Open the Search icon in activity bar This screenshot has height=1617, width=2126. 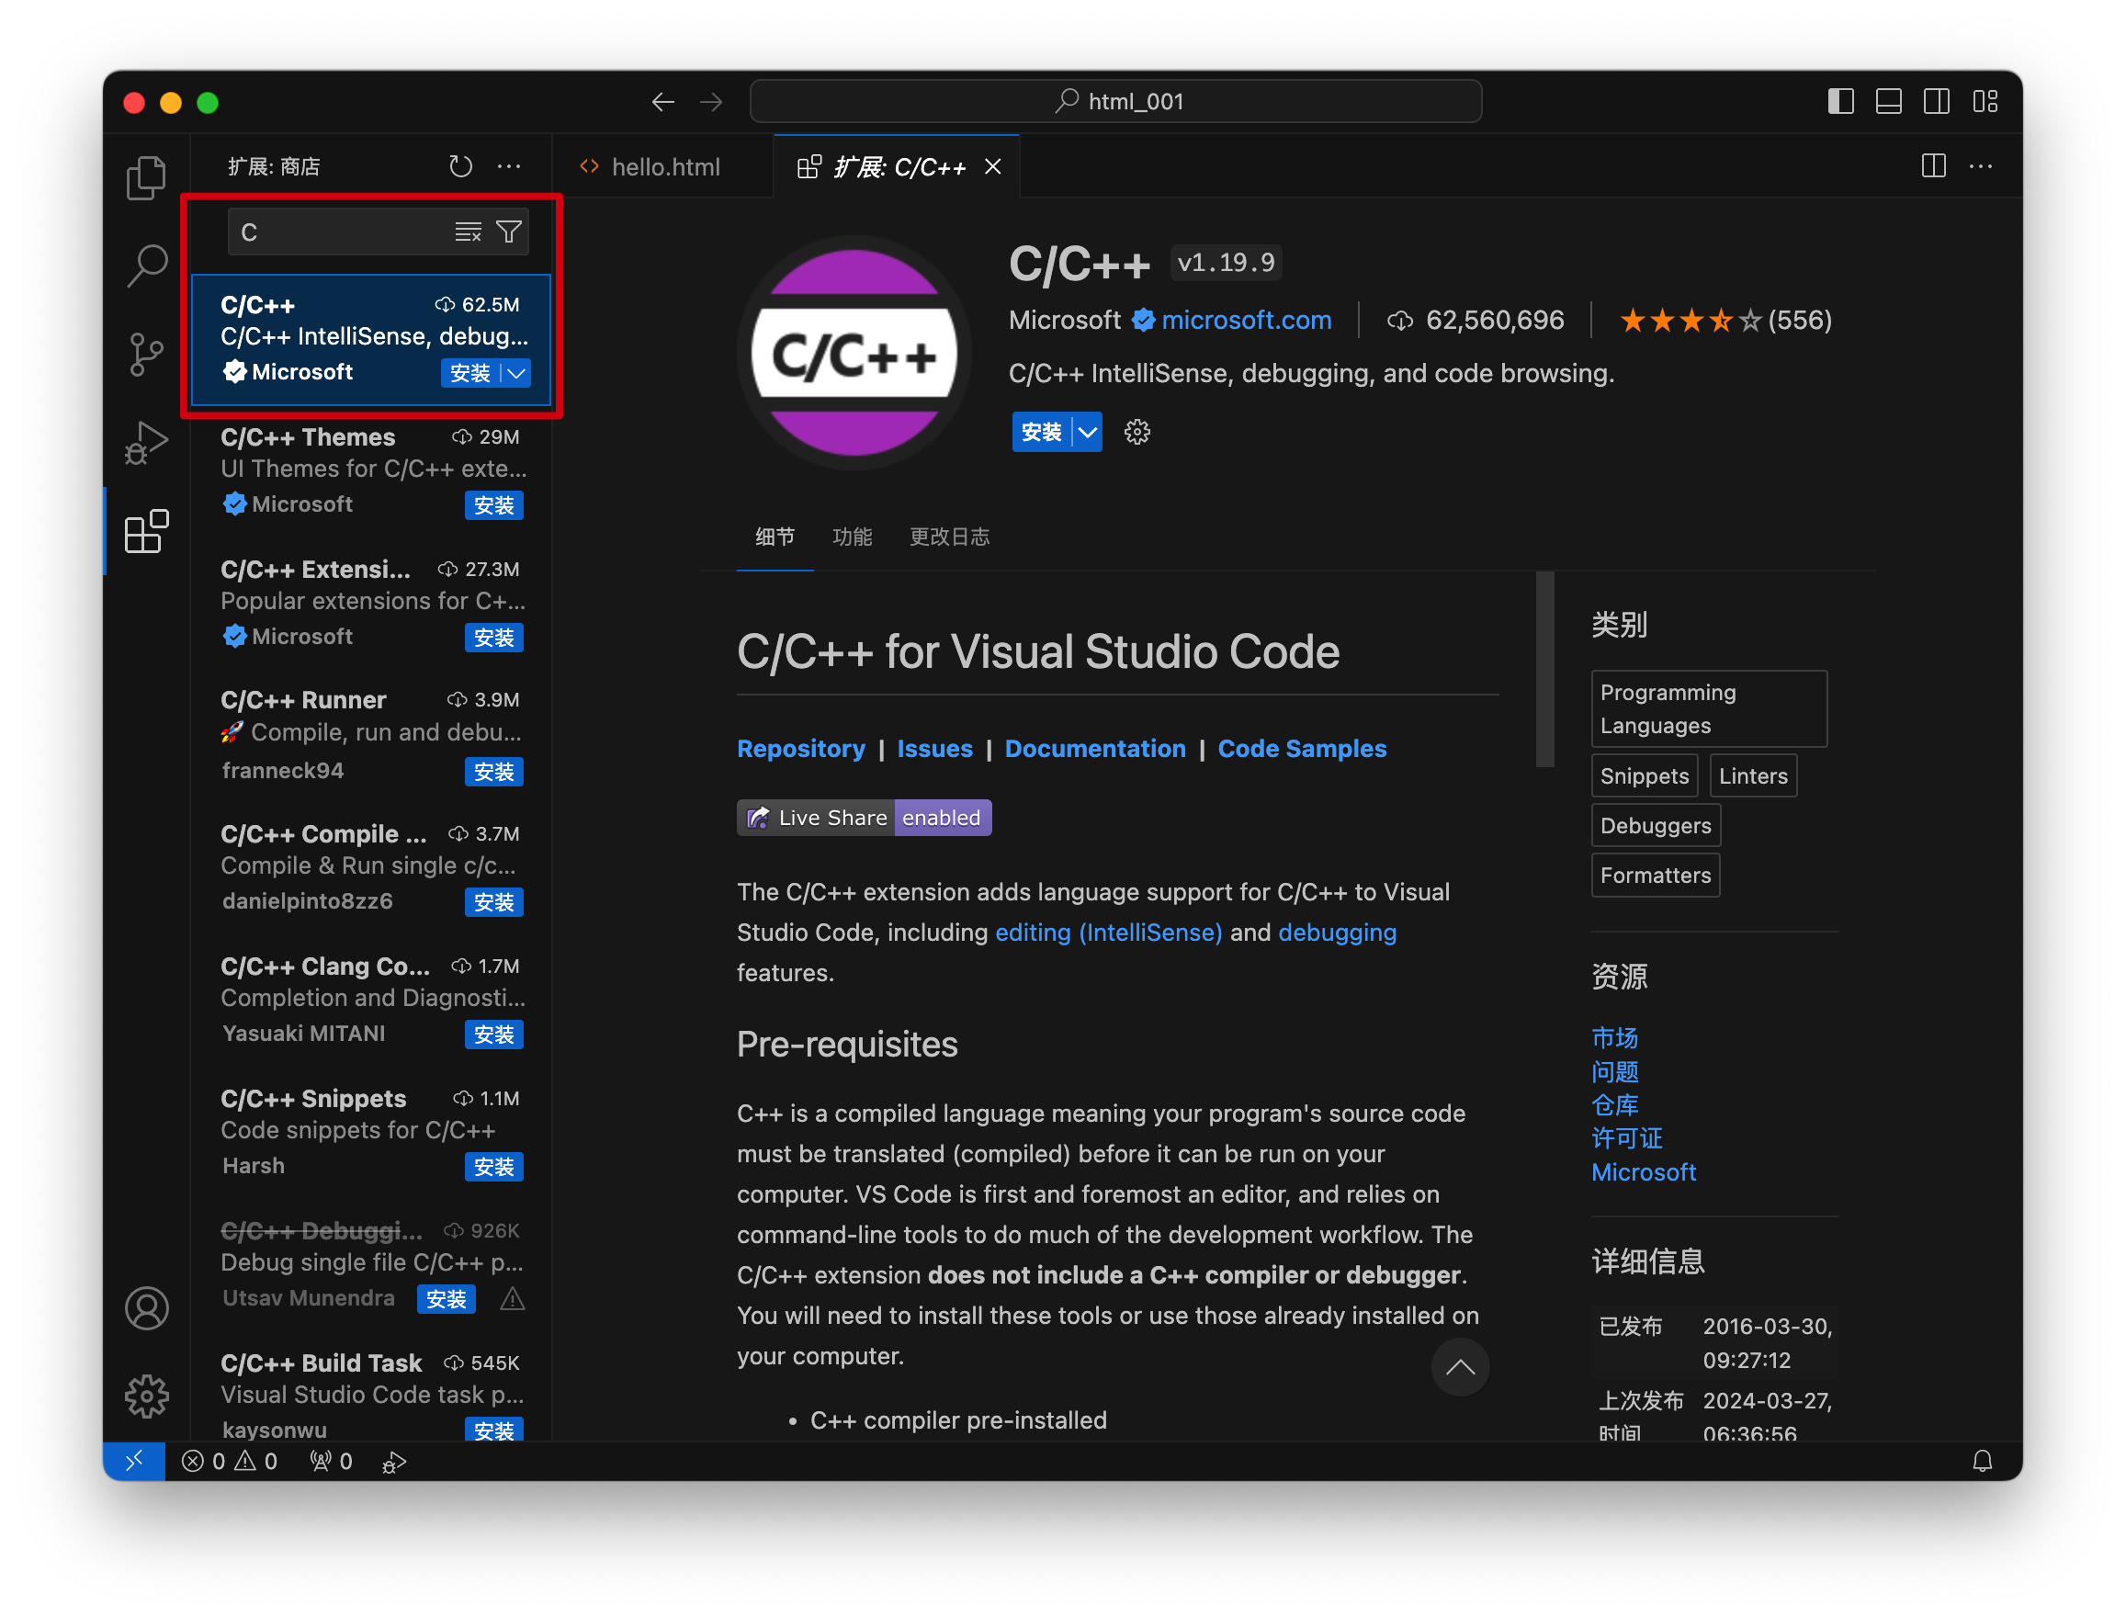[x=146, y=266]
